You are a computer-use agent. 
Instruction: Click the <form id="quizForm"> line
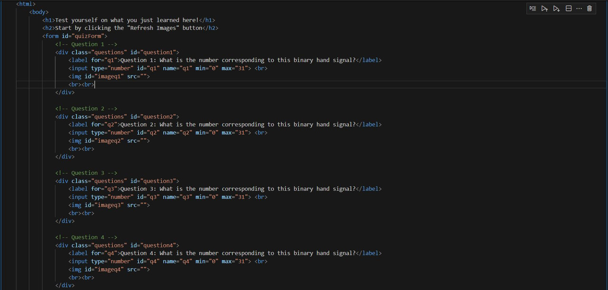[x=75, y=36]
